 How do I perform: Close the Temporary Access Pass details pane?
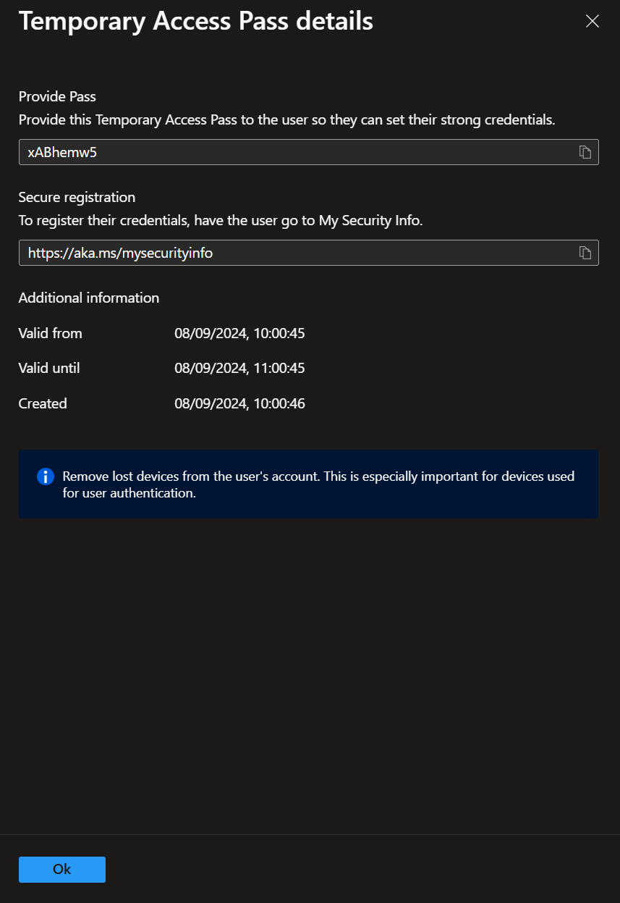[x=592, y=22]
